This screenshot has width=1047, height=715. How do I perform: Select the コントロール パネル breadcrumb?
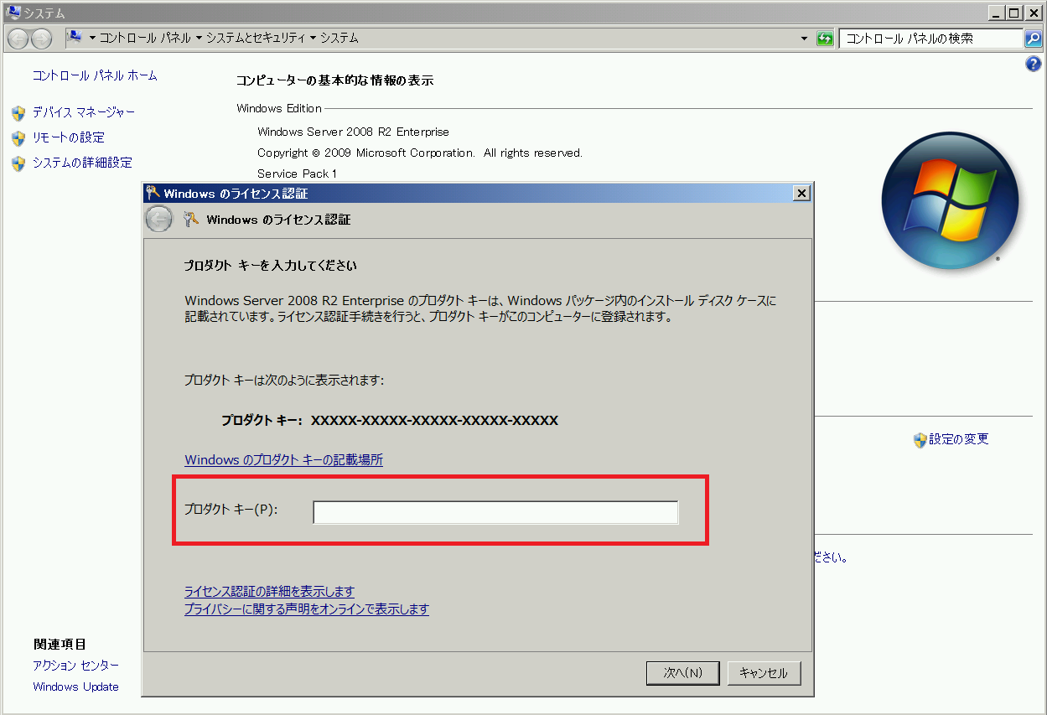coord(145,39)
